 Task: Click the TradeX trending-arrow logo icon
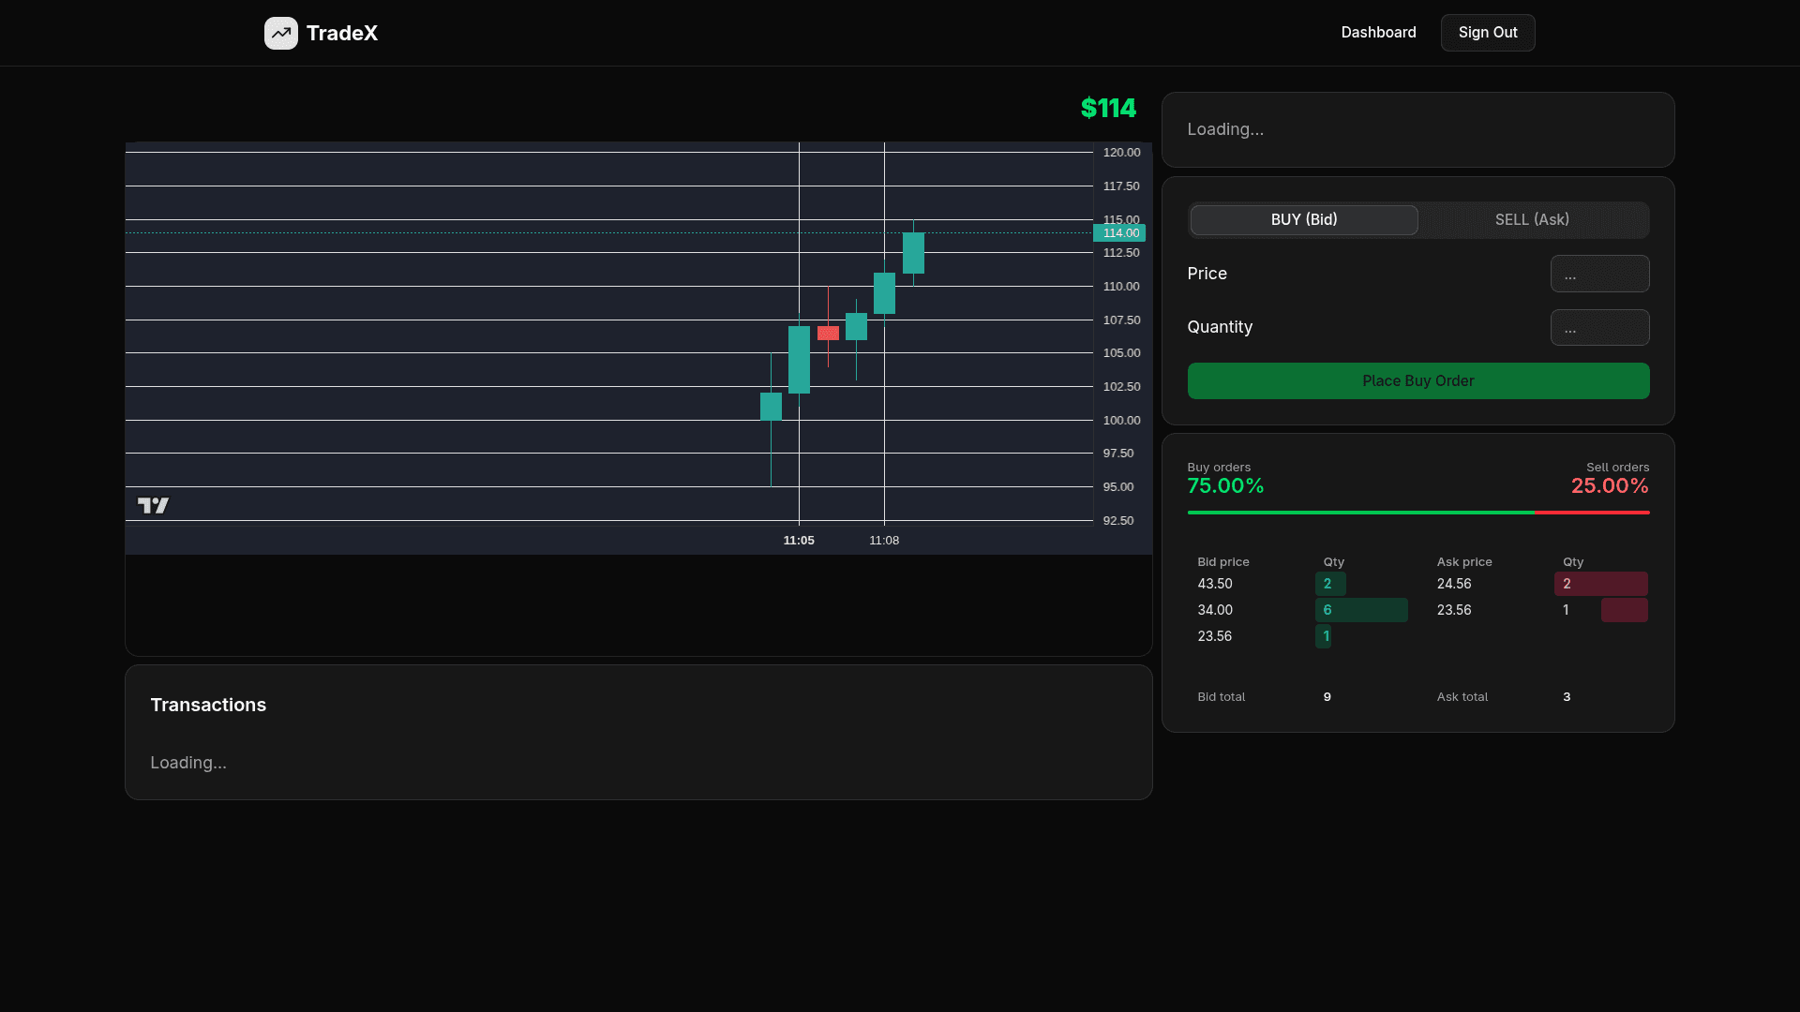point(281,33)
